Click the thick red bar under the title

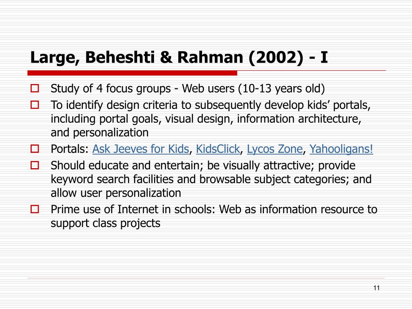(x=132, y=73)
